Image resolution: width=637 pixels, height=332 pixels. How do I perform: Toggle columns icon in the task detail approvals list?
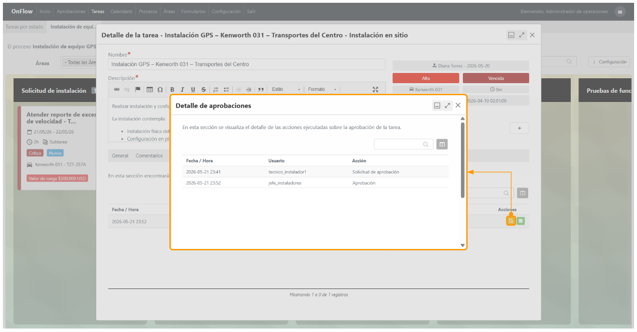pos(522,193)
